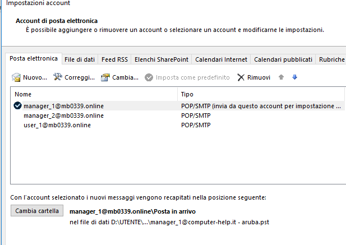Screen dimensions: 346x245
Task: Switch to the Feed RSS tab
Action: tap(114, 59)
